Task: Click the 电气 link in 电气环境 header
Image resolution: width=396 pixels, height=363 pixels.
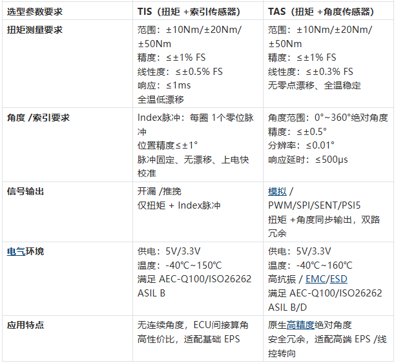Action: [x=16, y=251]
